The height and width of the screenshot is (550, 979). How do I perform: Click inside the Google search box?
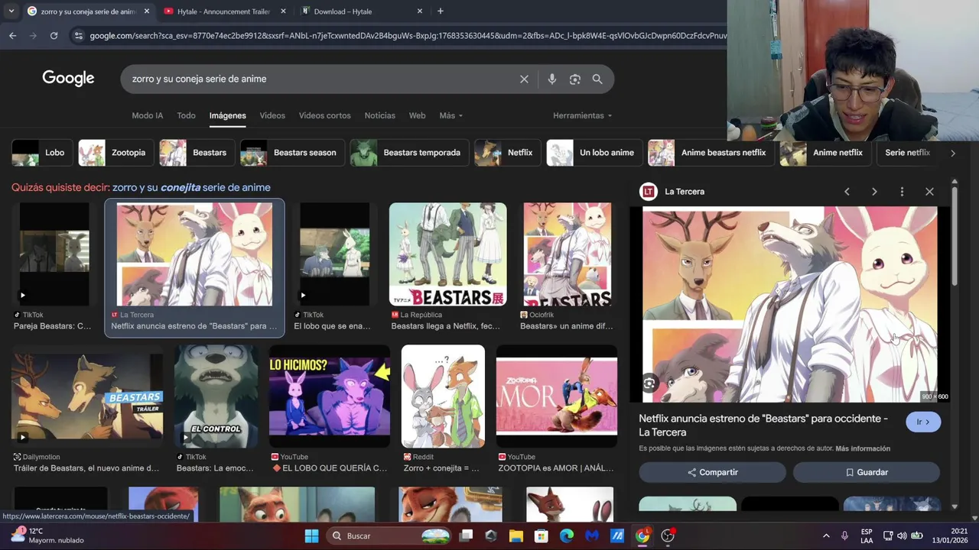coord(321,79)
